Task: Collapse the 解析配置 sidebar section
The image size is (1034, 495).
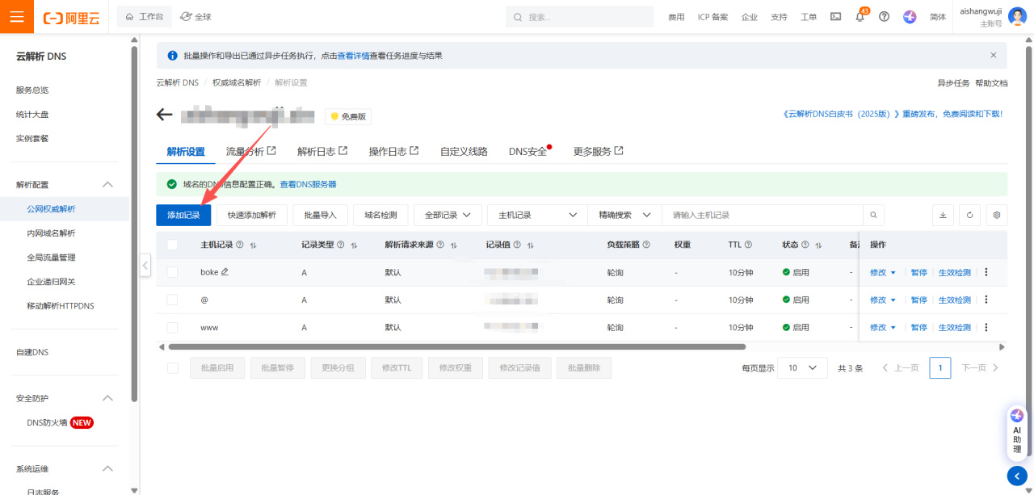Action: tap(107, 184)
